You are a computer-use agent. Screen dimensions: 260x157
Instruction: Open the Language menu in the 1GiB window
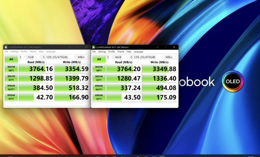pyautogui.click(x=51, y=52)
